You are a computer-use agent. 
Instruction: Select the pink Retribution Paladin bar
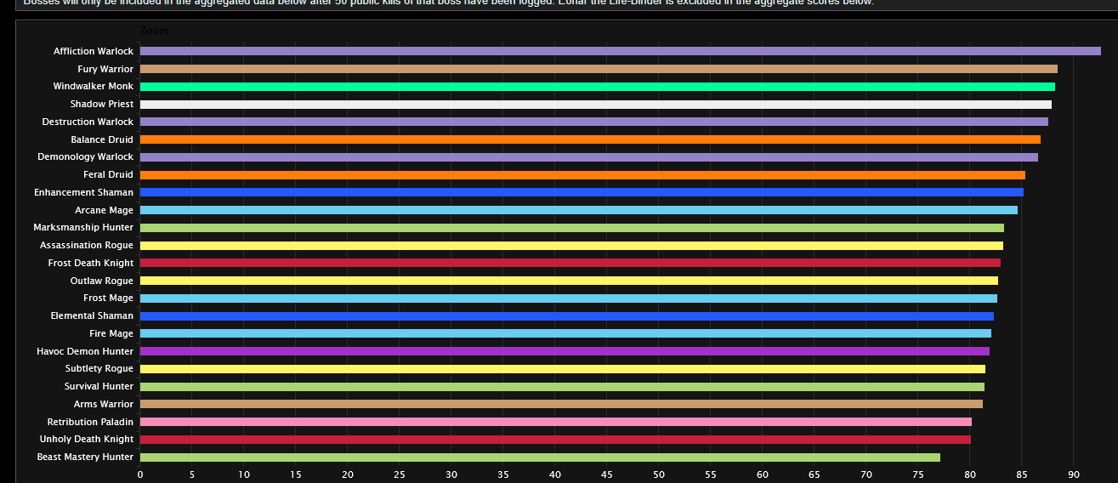pyautogui.click(x=556, y=422)
